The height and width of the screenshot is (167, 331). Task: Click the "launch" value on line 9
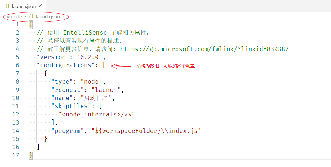pyautogui.click(x=106, y=90)
